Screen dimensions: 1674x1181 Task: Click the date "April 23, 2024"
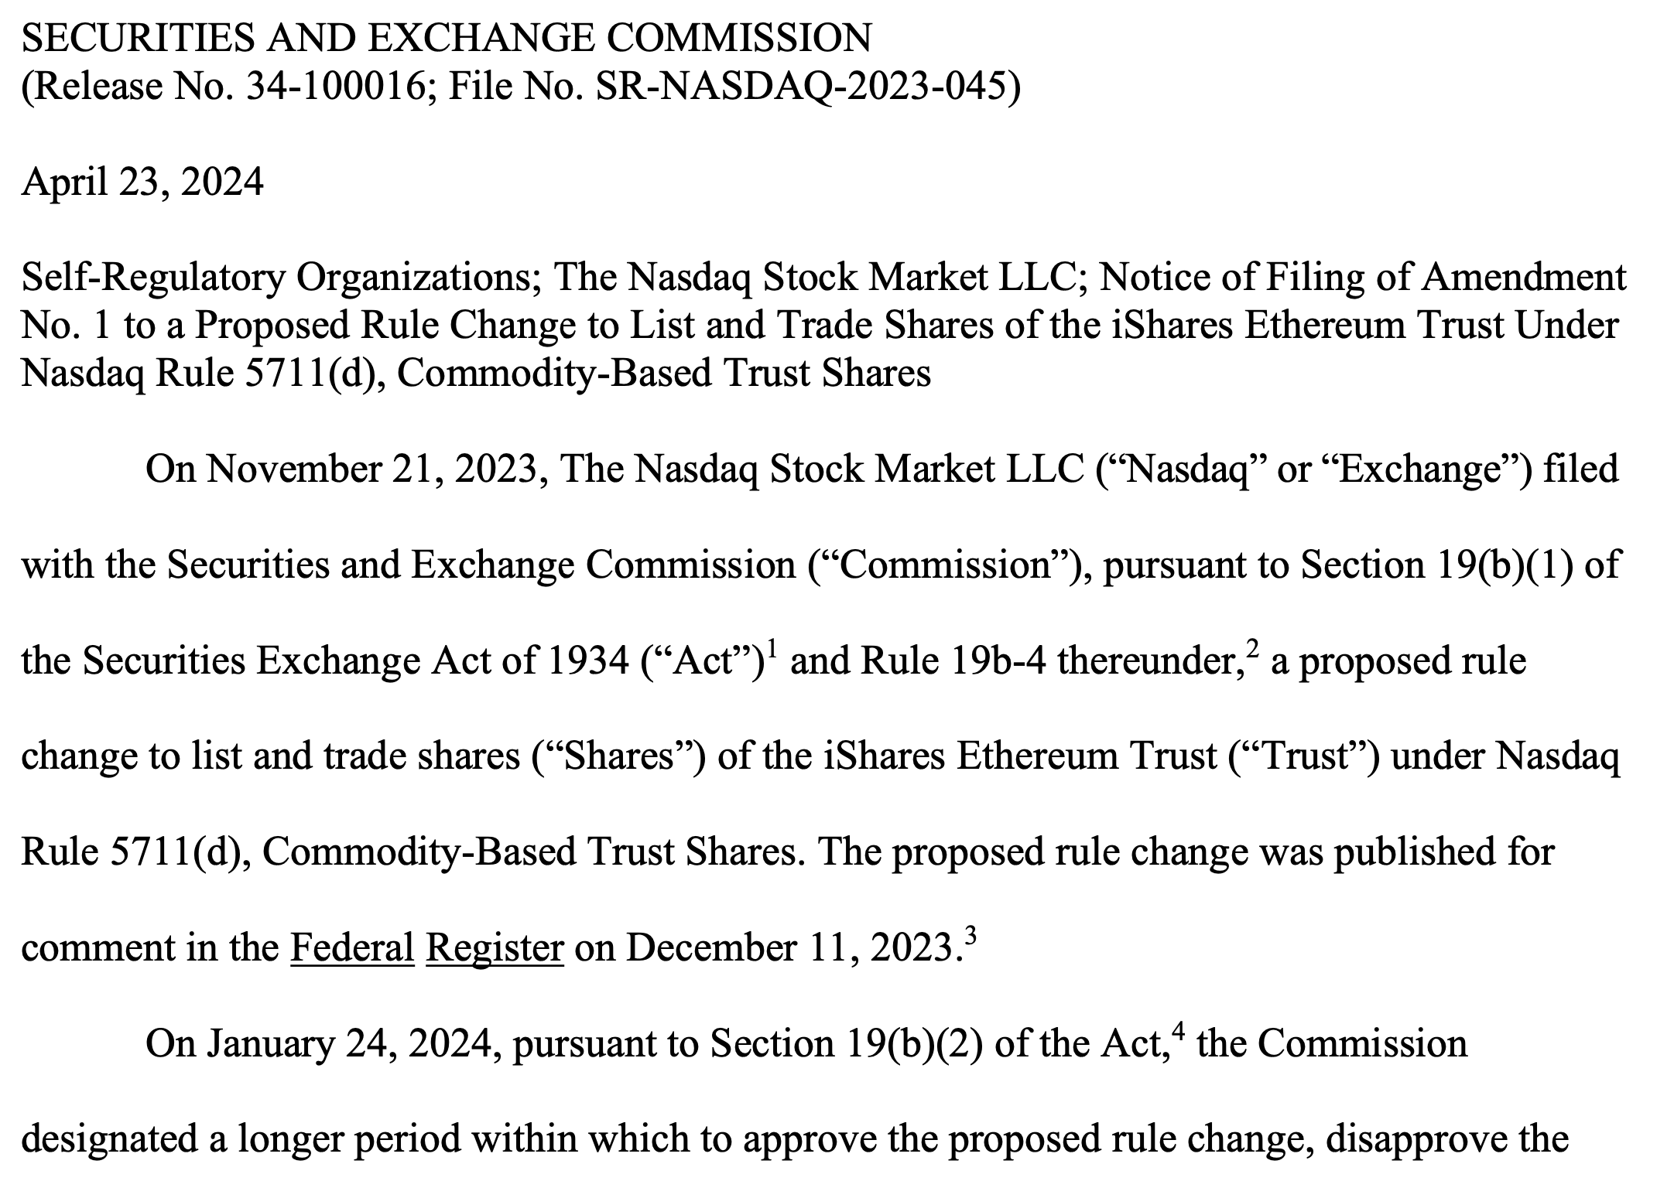(142, 182)
